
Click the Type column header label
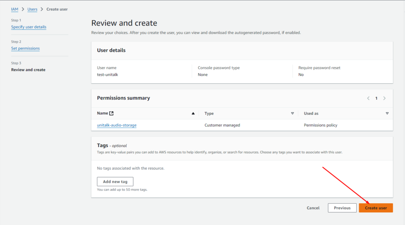point(209,113)
